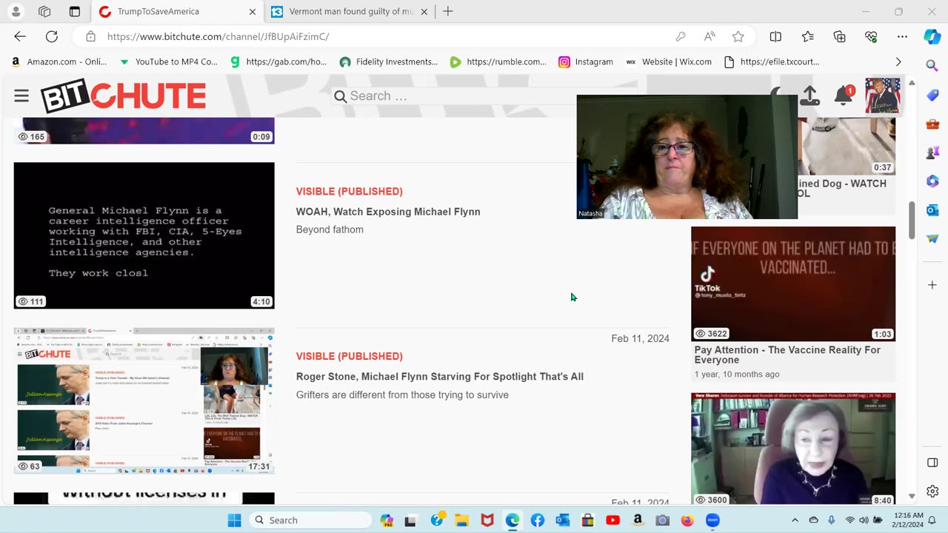Add a new sidebar app with plus
The image size is (948, 533).
(932, 285)
